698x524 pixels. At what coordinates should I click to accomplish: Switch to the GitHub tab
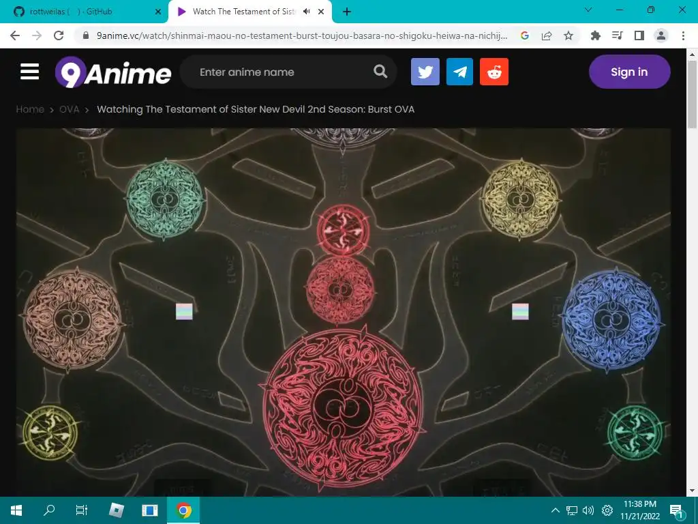coord(85,12)
